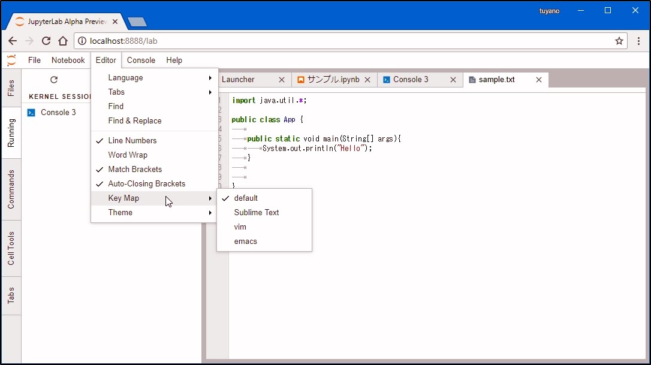Select Console 3 in kernel sessions list
Viewport: 651px width, 365px height.
click(x=58, y=113)
